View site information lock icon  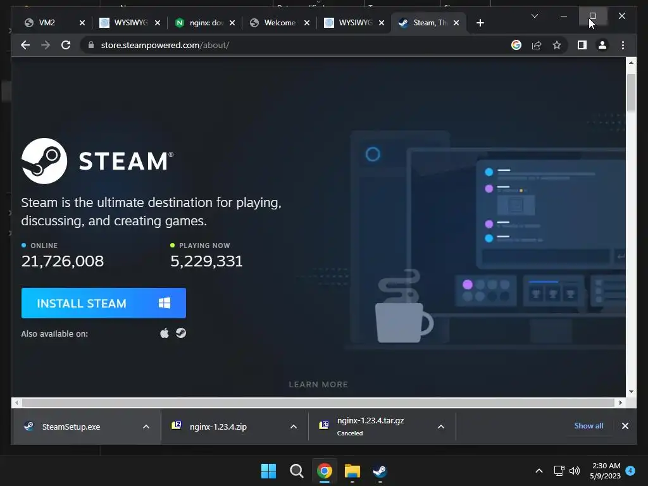91,45
